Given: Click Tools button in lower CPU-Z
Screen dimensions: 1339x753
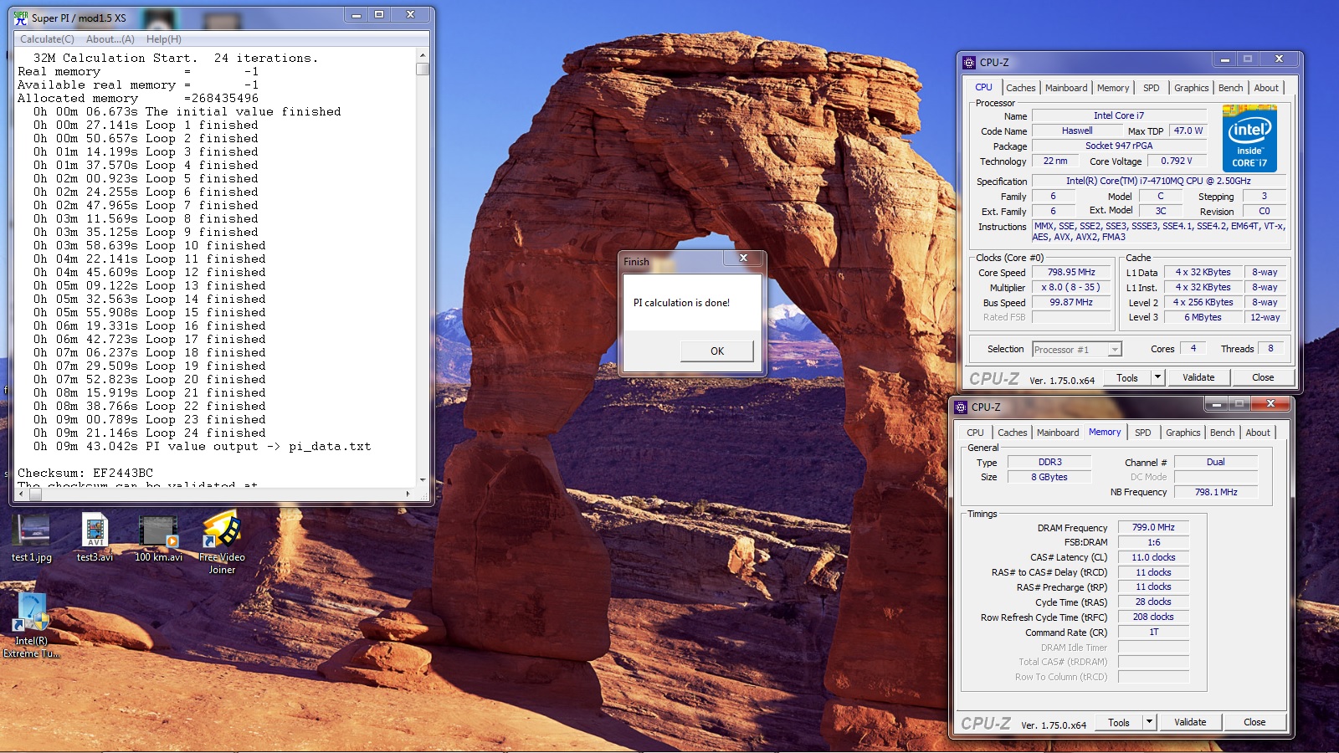Looking at the screenshot, I should coord(1119,722).
